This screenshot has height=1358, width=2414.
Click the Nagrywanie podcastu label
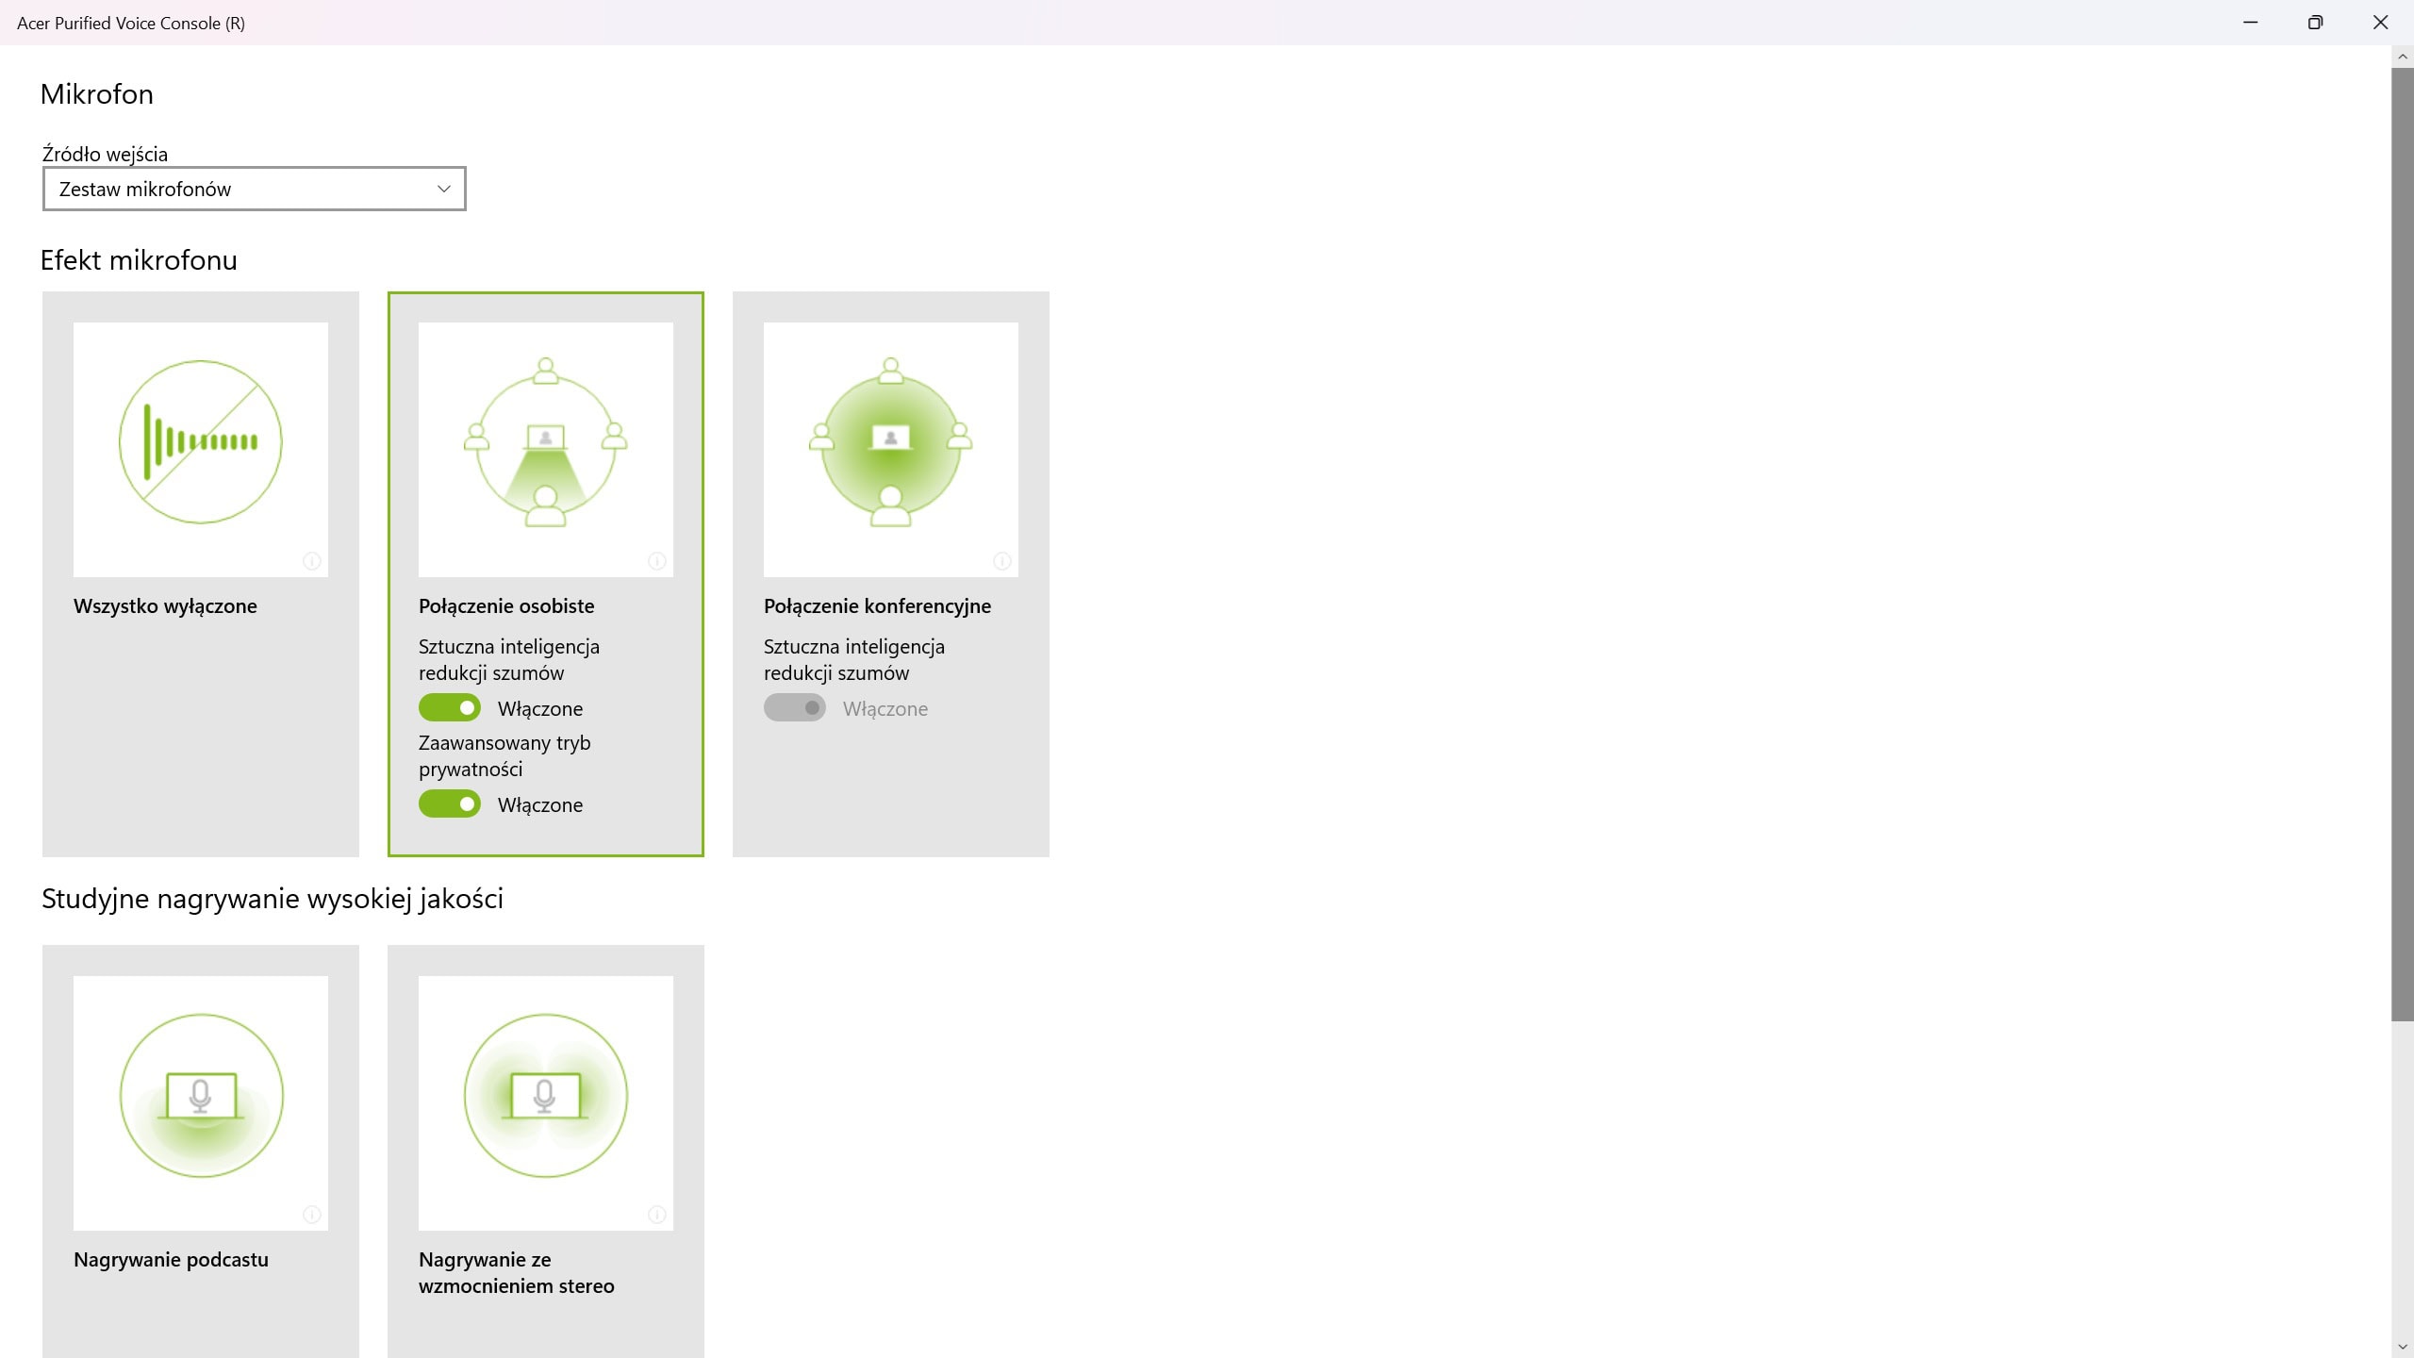click(171, 1260)
